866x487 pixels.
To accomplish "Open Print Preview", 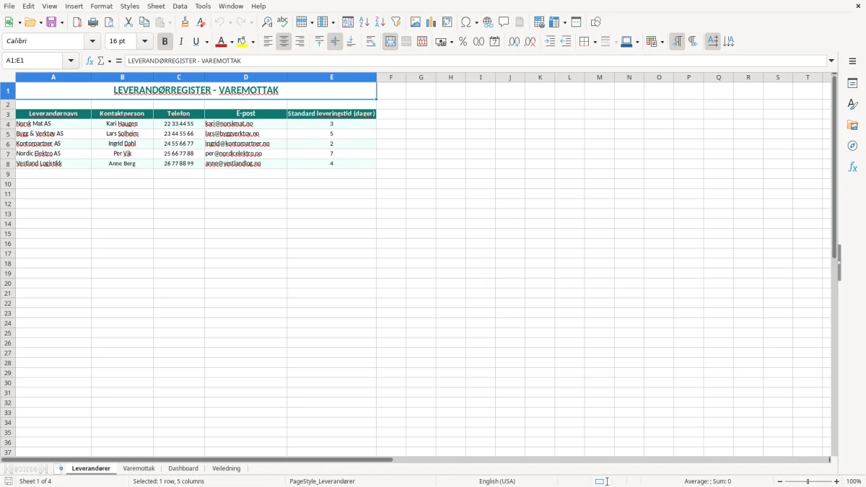I will coord(109,22).
